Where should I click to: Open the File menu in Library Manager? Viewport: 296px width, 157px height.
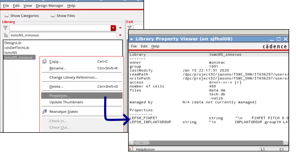(x=6, y=6)
